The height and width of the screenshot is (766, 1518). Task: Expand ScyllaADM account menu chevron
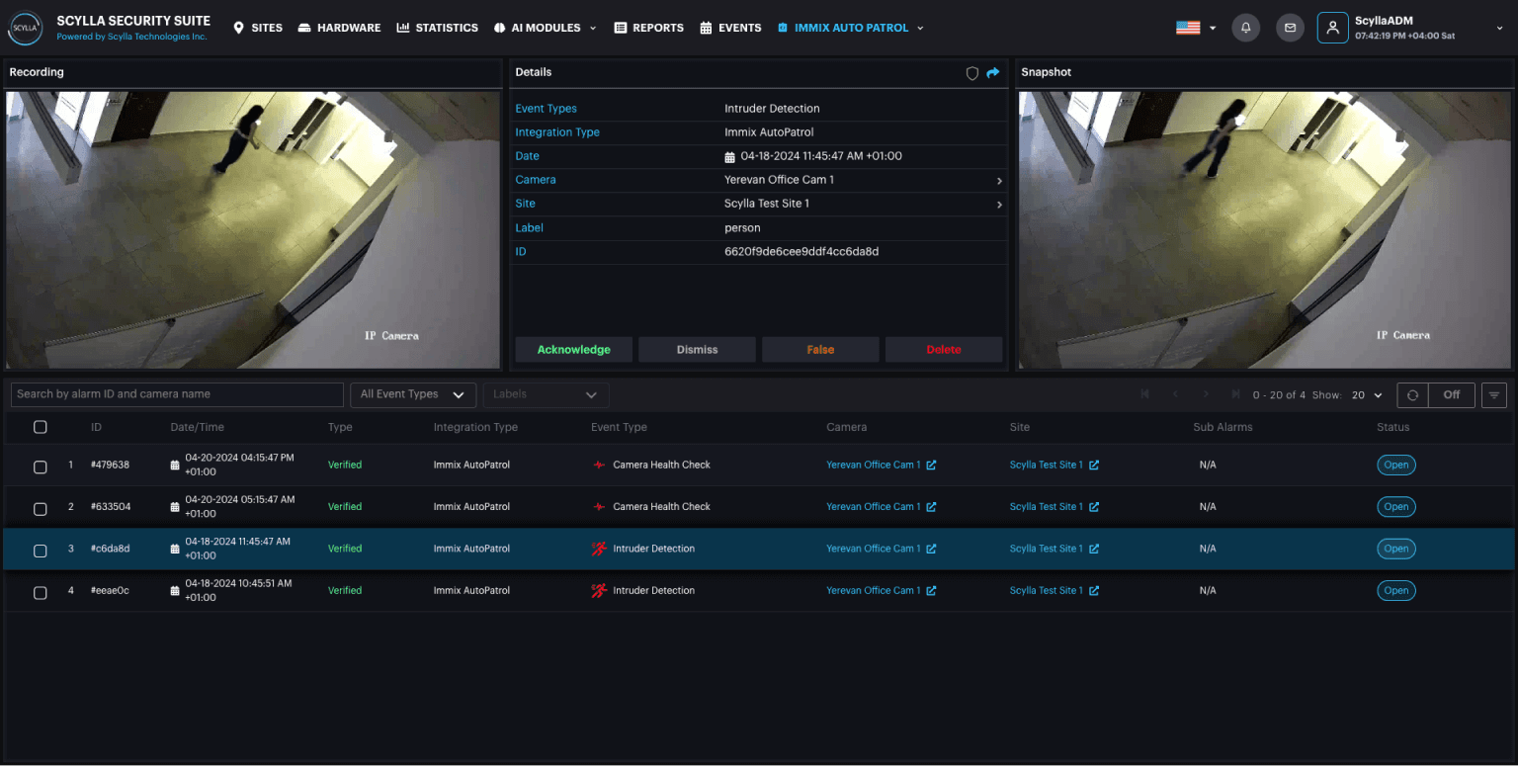1500,29
